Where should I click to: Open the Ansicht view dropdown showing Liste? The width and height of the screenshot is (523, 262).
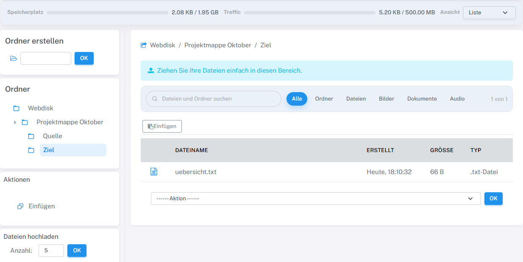pyautogui.click(x=490, y=13)
